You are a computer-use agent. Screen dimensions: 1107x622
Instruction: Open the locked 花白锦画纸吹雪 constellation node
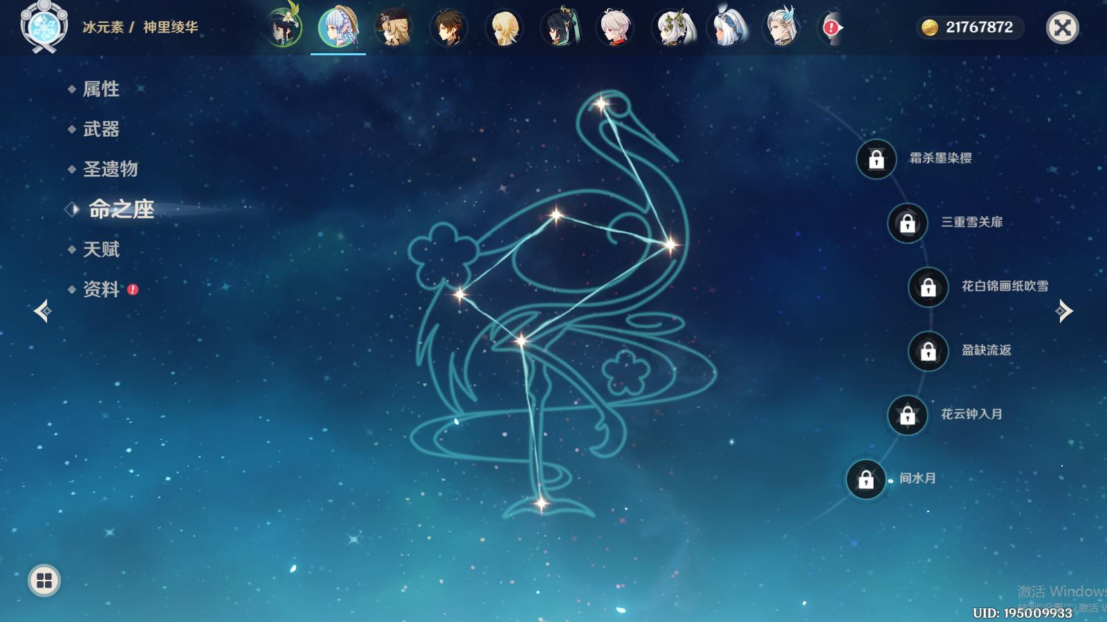click(928, 287)
